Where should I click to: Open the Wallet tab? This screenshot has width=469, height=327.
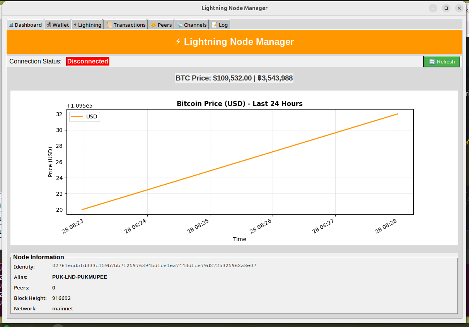pos(58,25)
